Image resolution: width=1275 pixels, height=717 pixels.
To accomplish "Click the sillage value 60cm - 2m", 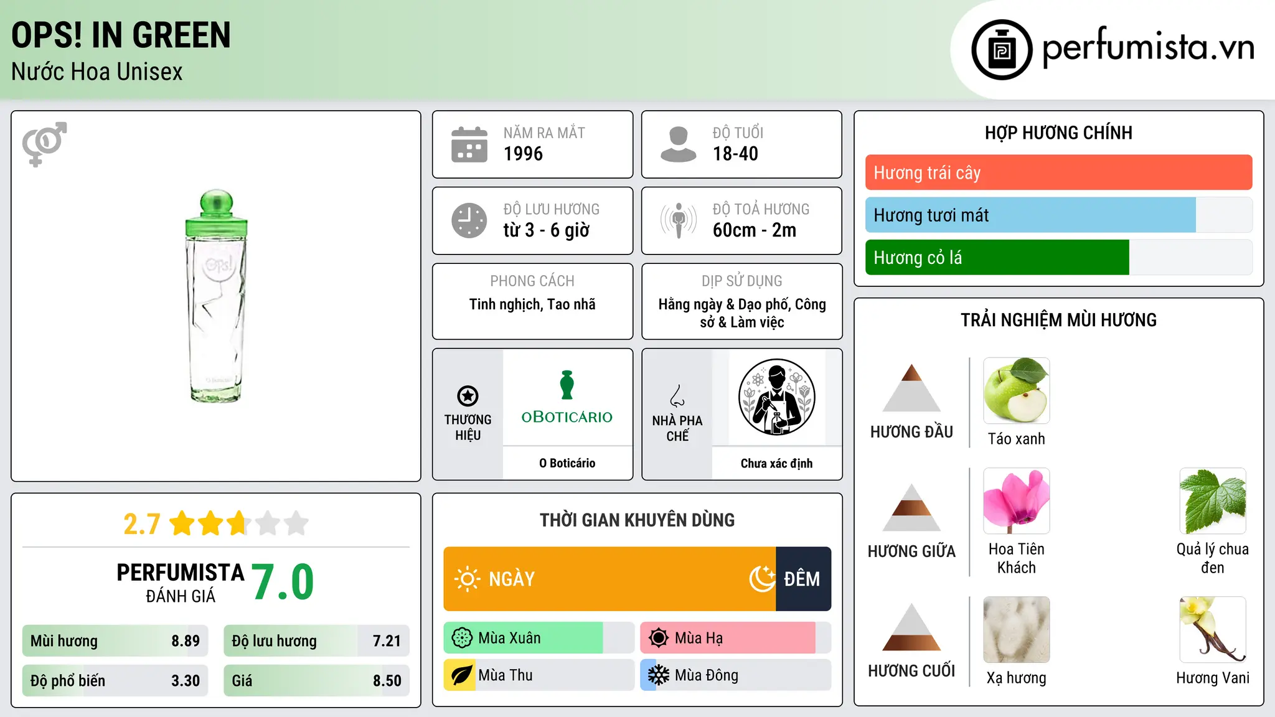I will [755, 230].
